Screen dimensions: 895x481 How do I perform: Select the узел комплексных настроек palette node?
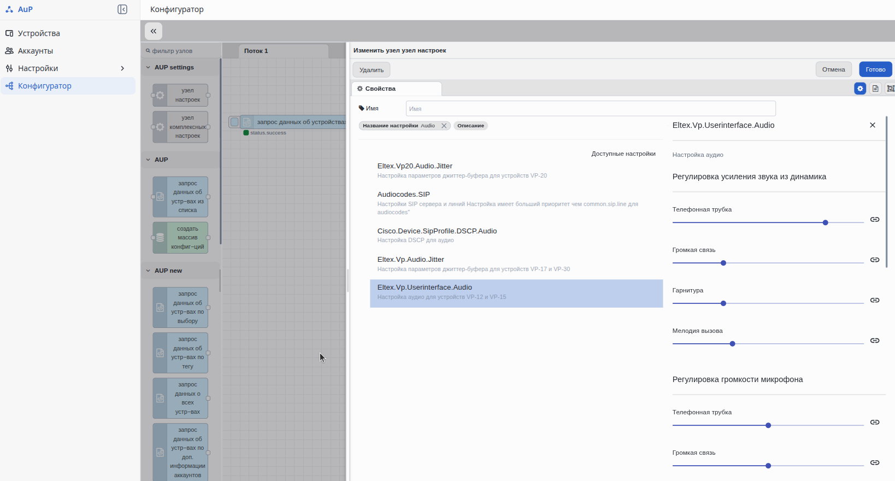(180, 127)
